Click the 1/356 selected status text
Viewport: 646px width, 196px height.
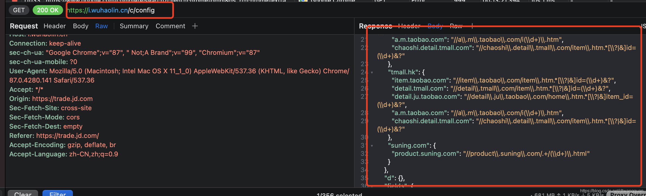tap(339, 194)
